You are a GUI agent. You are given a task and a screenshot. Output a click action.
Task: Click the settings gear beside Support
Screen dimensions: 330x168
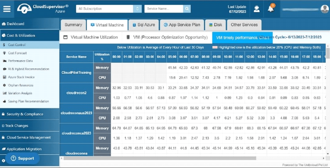pyautogui.click(x=3, y=161)
